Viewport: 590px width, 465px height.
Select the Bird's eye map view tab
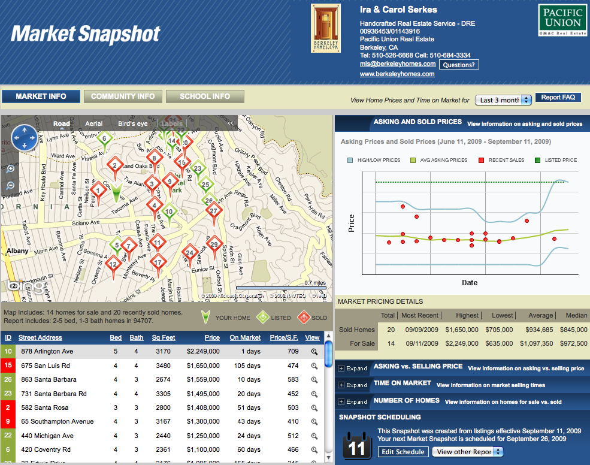coord(131,123)
